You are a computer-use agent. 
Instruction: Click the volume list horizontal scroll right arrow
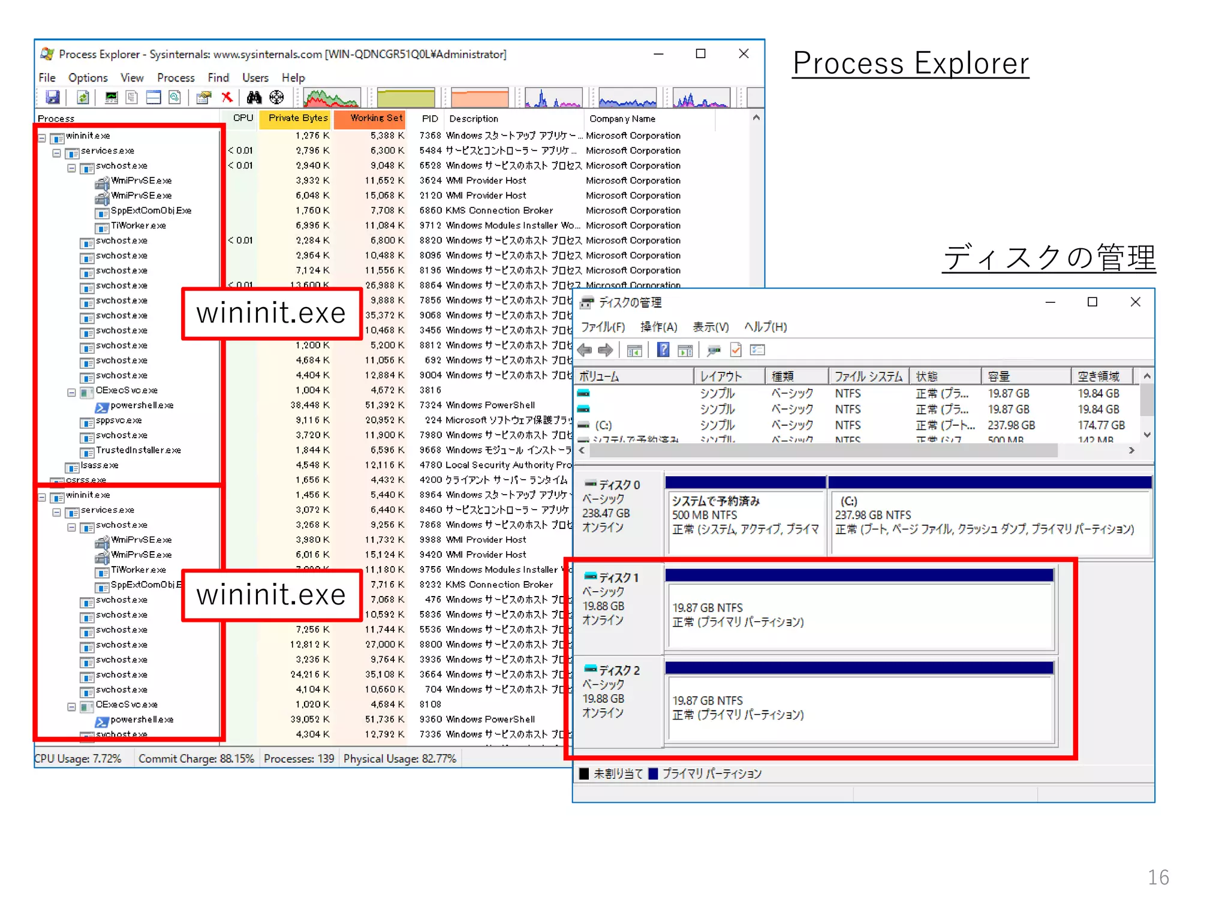(x=1131, y=450)
